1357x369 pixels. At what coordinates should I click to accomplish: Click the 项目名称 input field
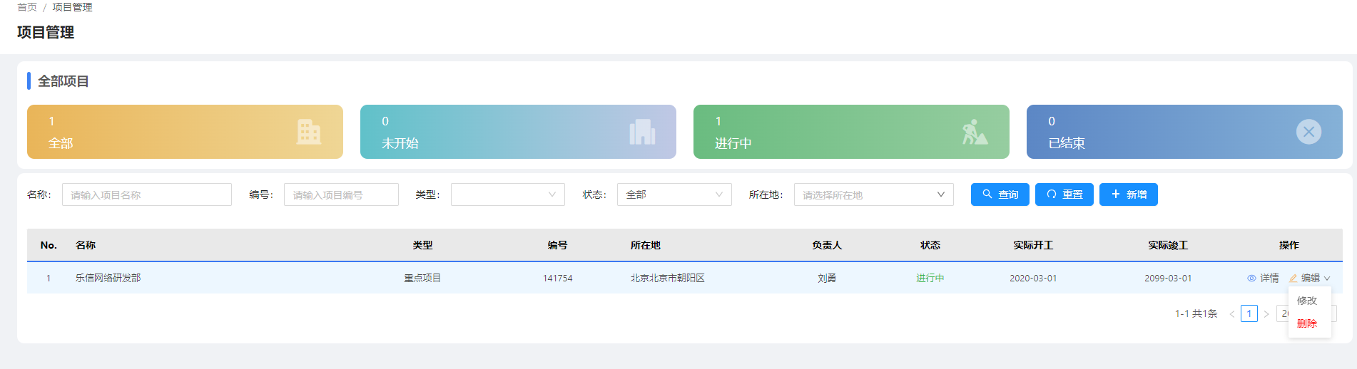pyautogui.click(x=146, y=194)
